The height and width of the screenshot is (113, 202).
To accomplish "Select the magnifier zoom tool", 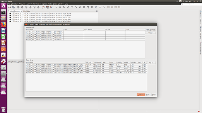I will click(x=64, y=7).
